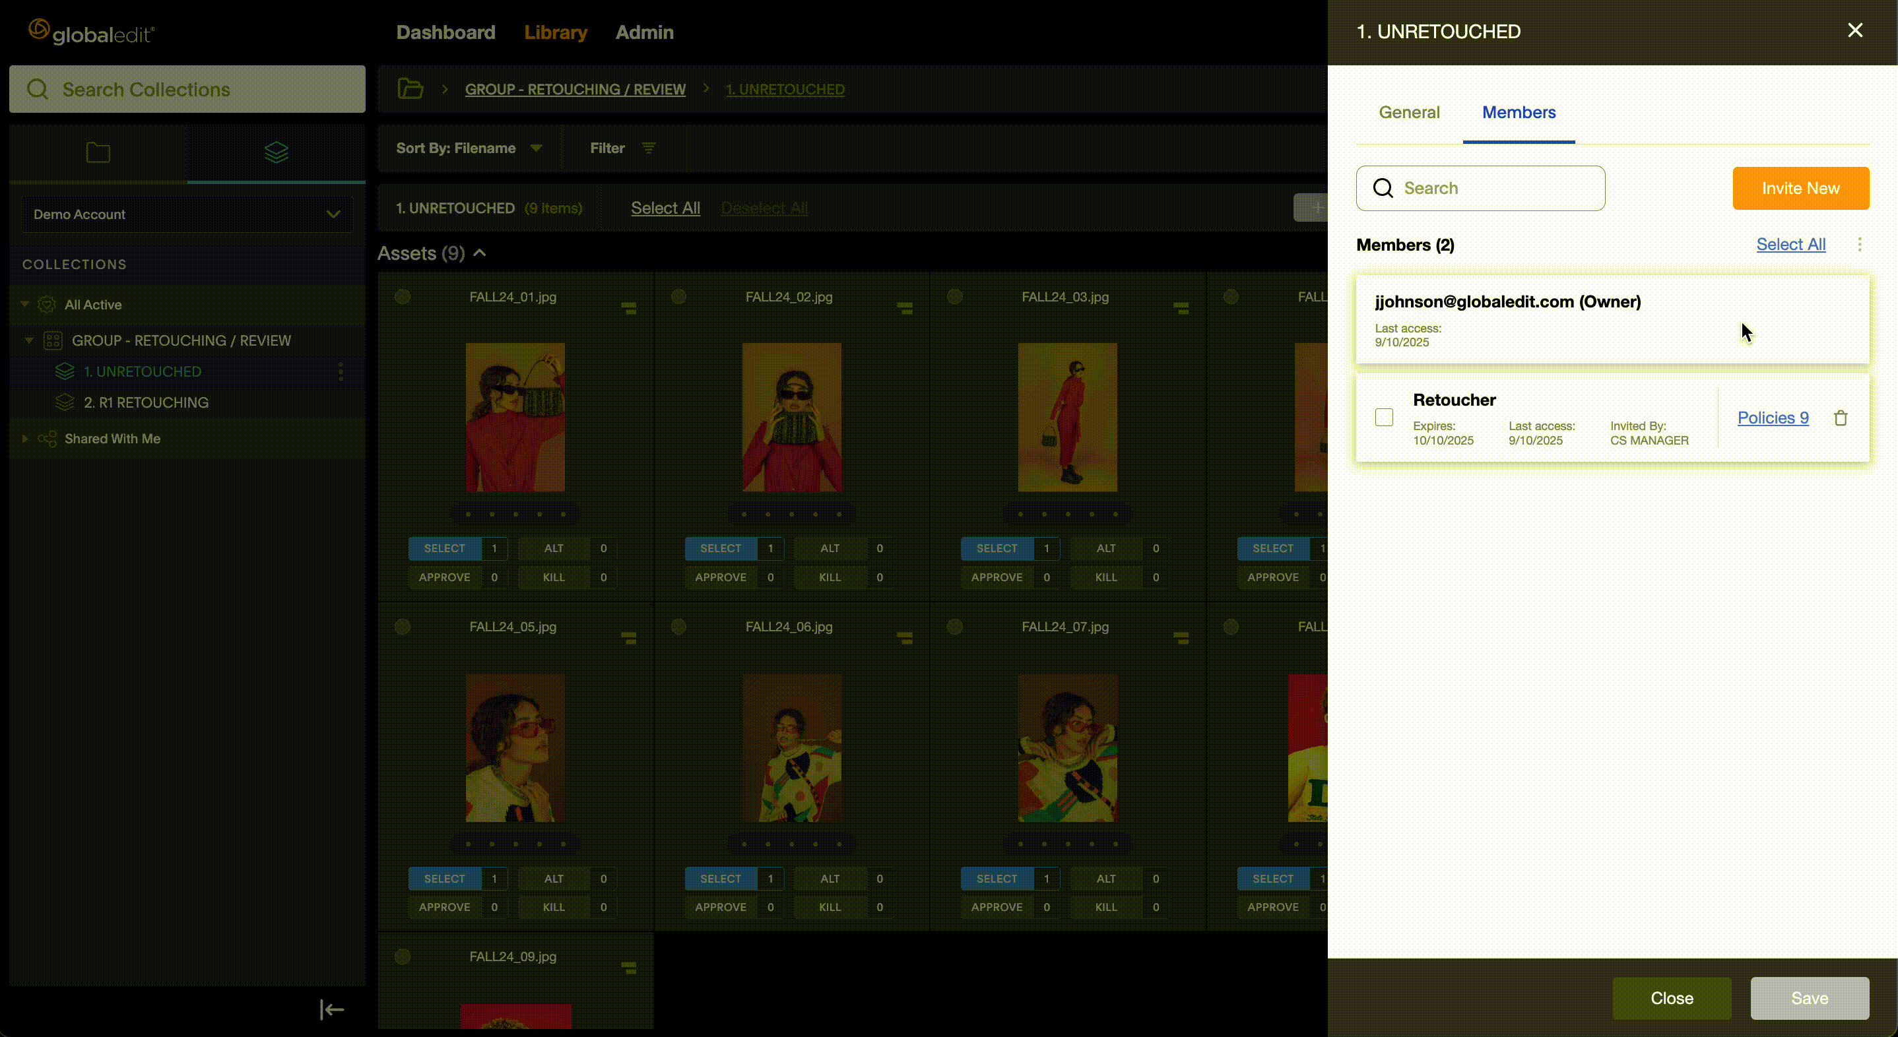
Task: Expand the Shared With Me node
Action: coord(24,438)
